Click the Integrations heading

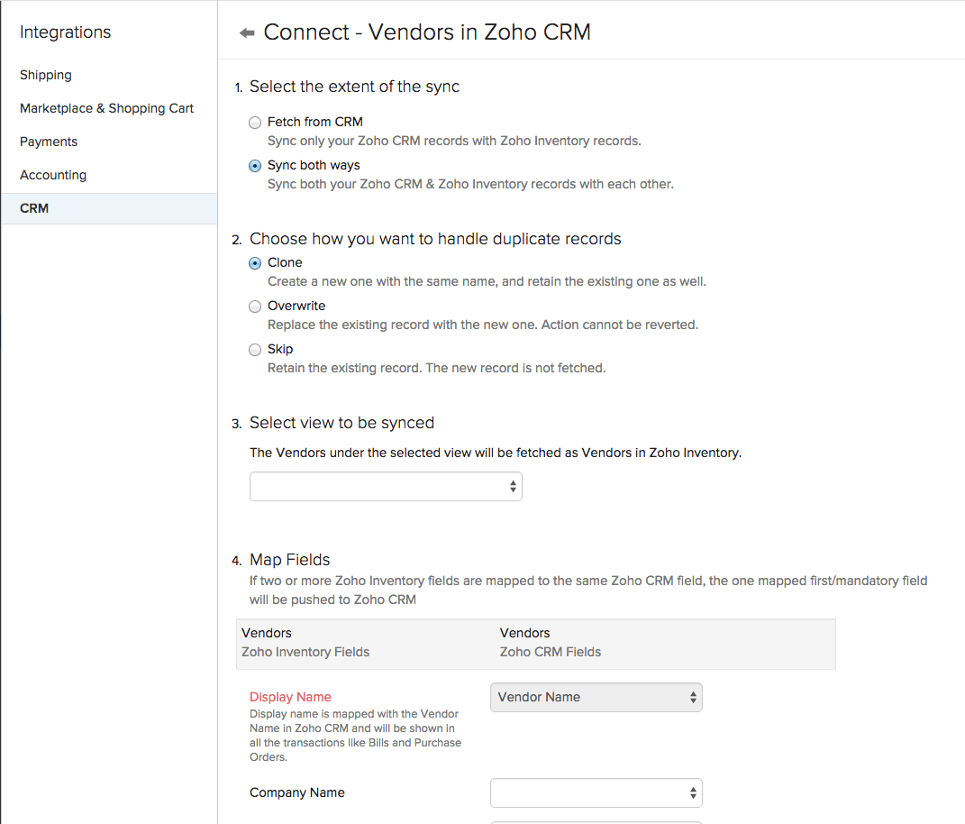pos(65,32)
